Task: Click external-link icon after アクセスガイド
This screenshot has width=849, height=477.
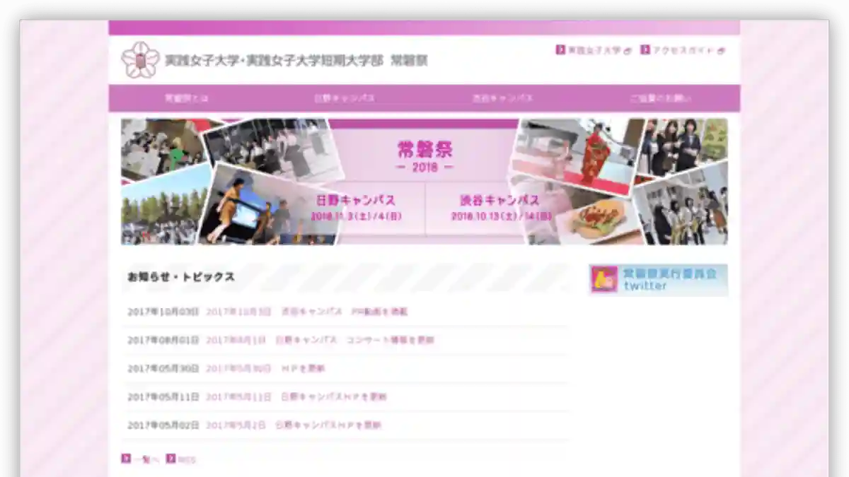Action: pos(721,51)
